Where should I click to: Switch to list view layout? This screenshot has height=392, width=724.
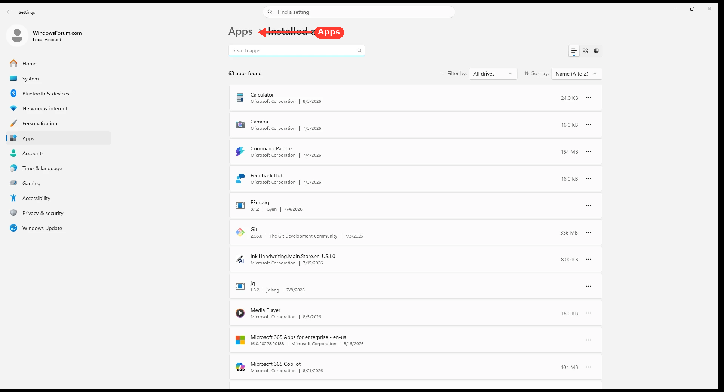click(574, 51)
